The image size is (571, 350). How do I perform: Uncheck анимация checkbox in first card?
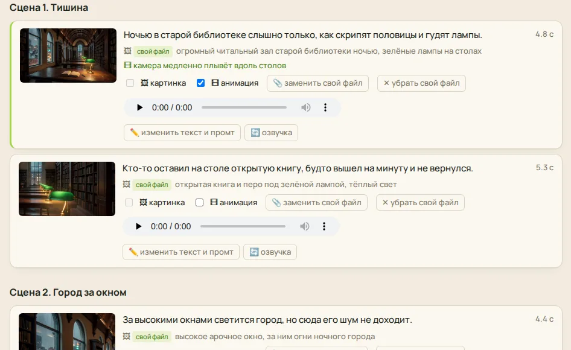200,83
